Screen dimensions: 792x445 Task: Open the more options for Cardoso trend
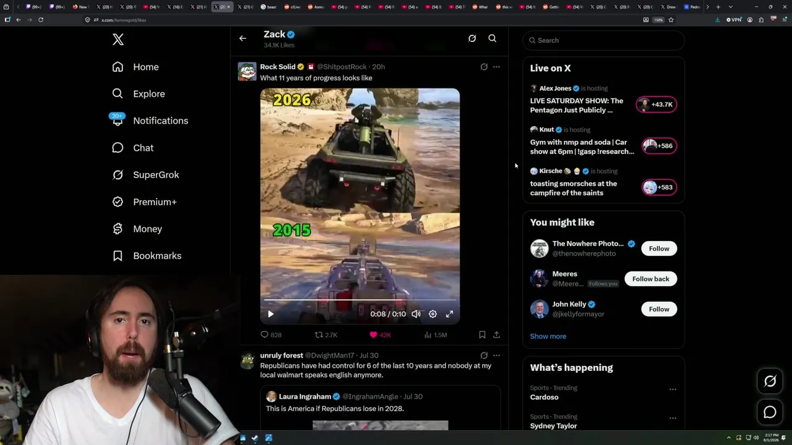pos(673,389)
